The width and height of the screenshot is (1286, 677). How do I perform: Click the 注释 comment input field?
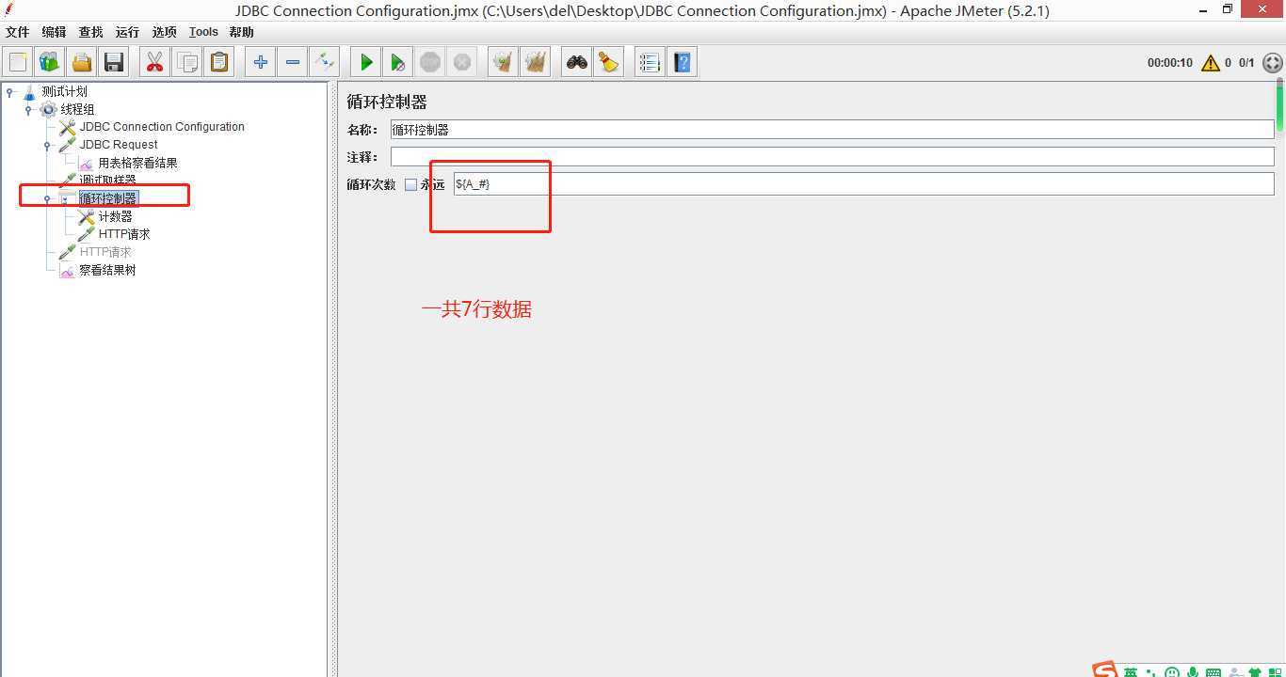tap(832, 157)
